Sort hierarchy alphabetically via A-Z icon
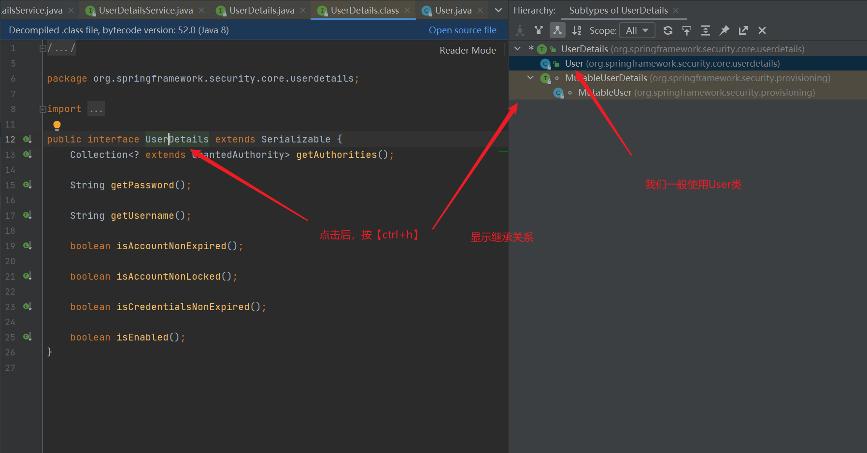Viewport: 867px width, 453px height. (576, 30)
